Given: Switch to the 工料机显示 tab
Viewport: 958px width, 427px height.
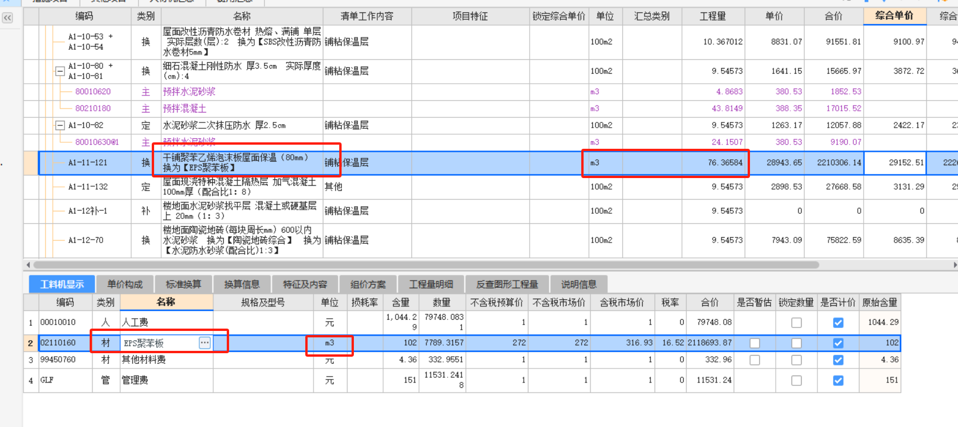Looking at the screenshot, I should point(62,284).
